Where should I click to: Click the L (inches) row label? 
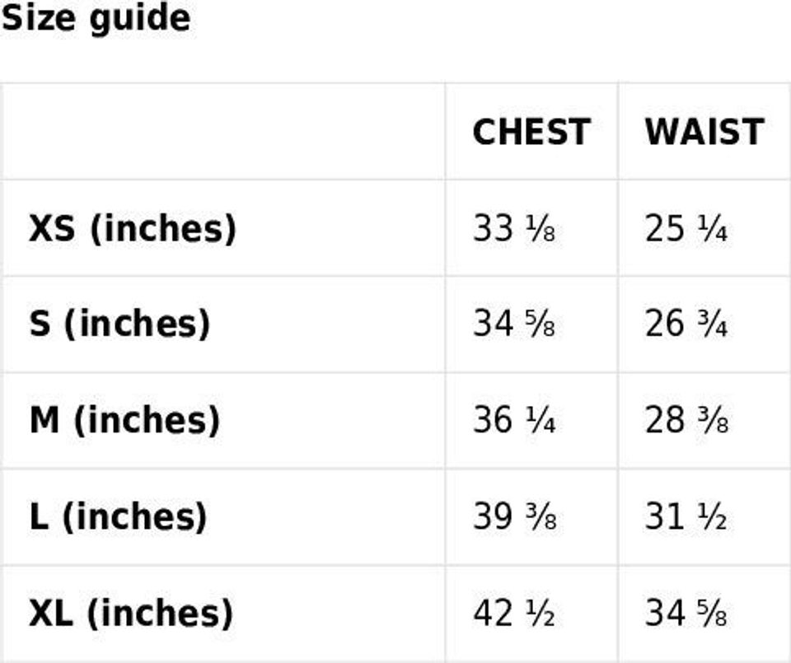coord(118,516)
